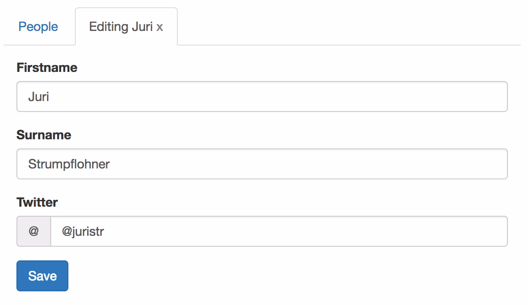Viewport: 528px width, 305px height.
Task: Click the Firstname label
Action: [47, 68]
